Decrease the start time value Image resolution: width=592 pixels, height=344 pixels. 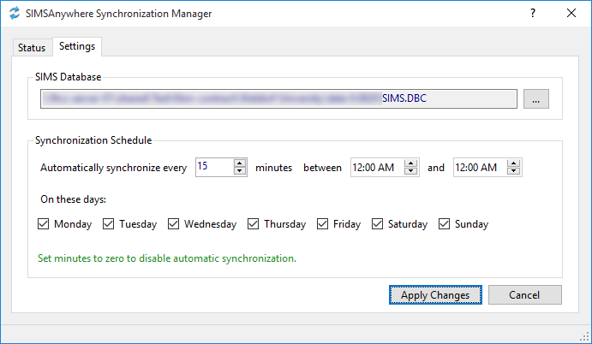click(x=410, y=171)
